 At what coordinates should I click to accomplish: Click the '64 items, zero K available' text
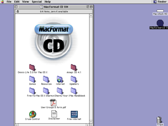click(54, 12)
